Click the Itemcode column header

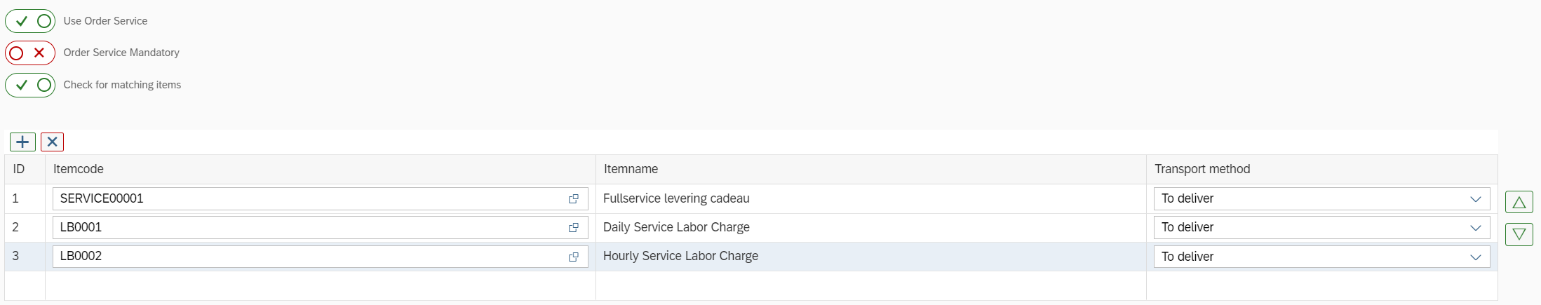(79, 169)
